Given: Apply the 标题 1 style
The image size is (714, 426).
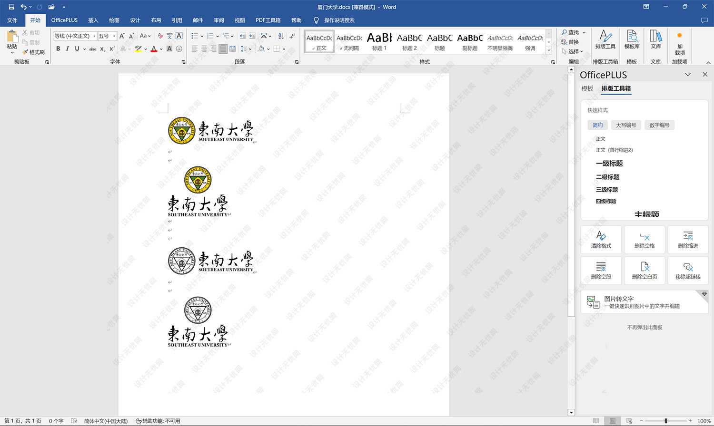Looking at the screenshot, I should [x=379, y=42].
